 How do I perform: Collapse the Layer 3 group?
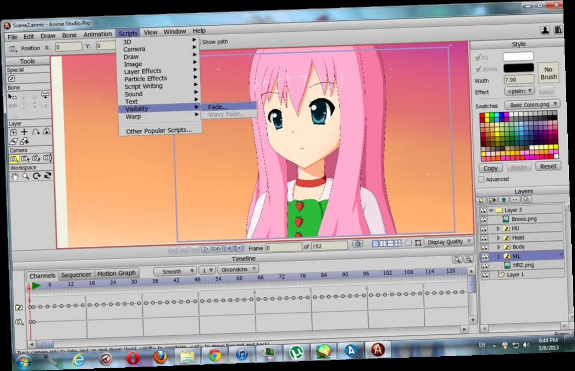click(491, 211)
